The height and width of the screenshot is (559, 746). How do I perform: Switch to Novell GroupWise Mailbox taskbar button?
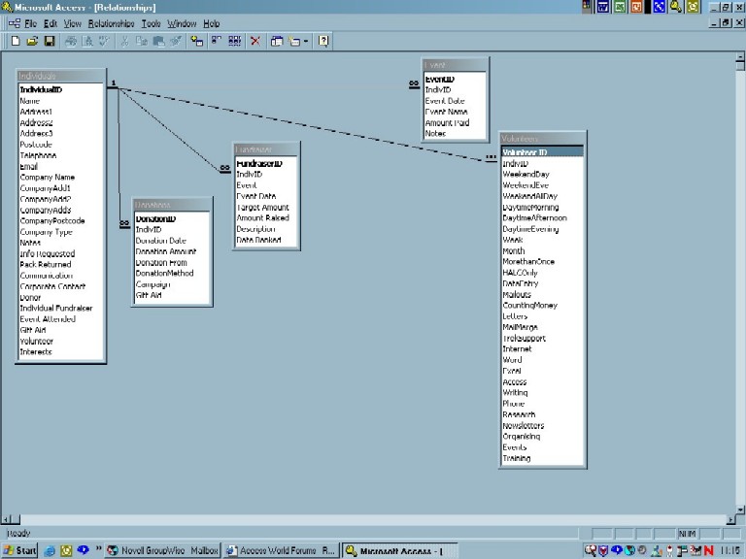[162, 550]
